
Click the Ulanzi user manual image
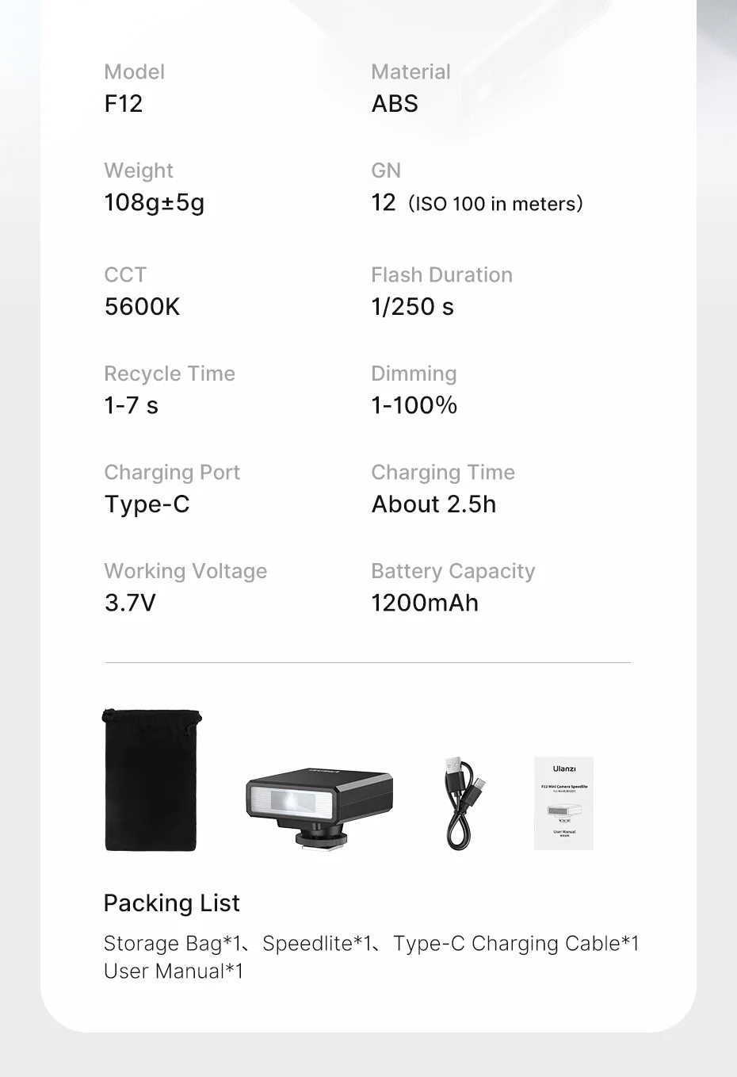click(563, 803)
